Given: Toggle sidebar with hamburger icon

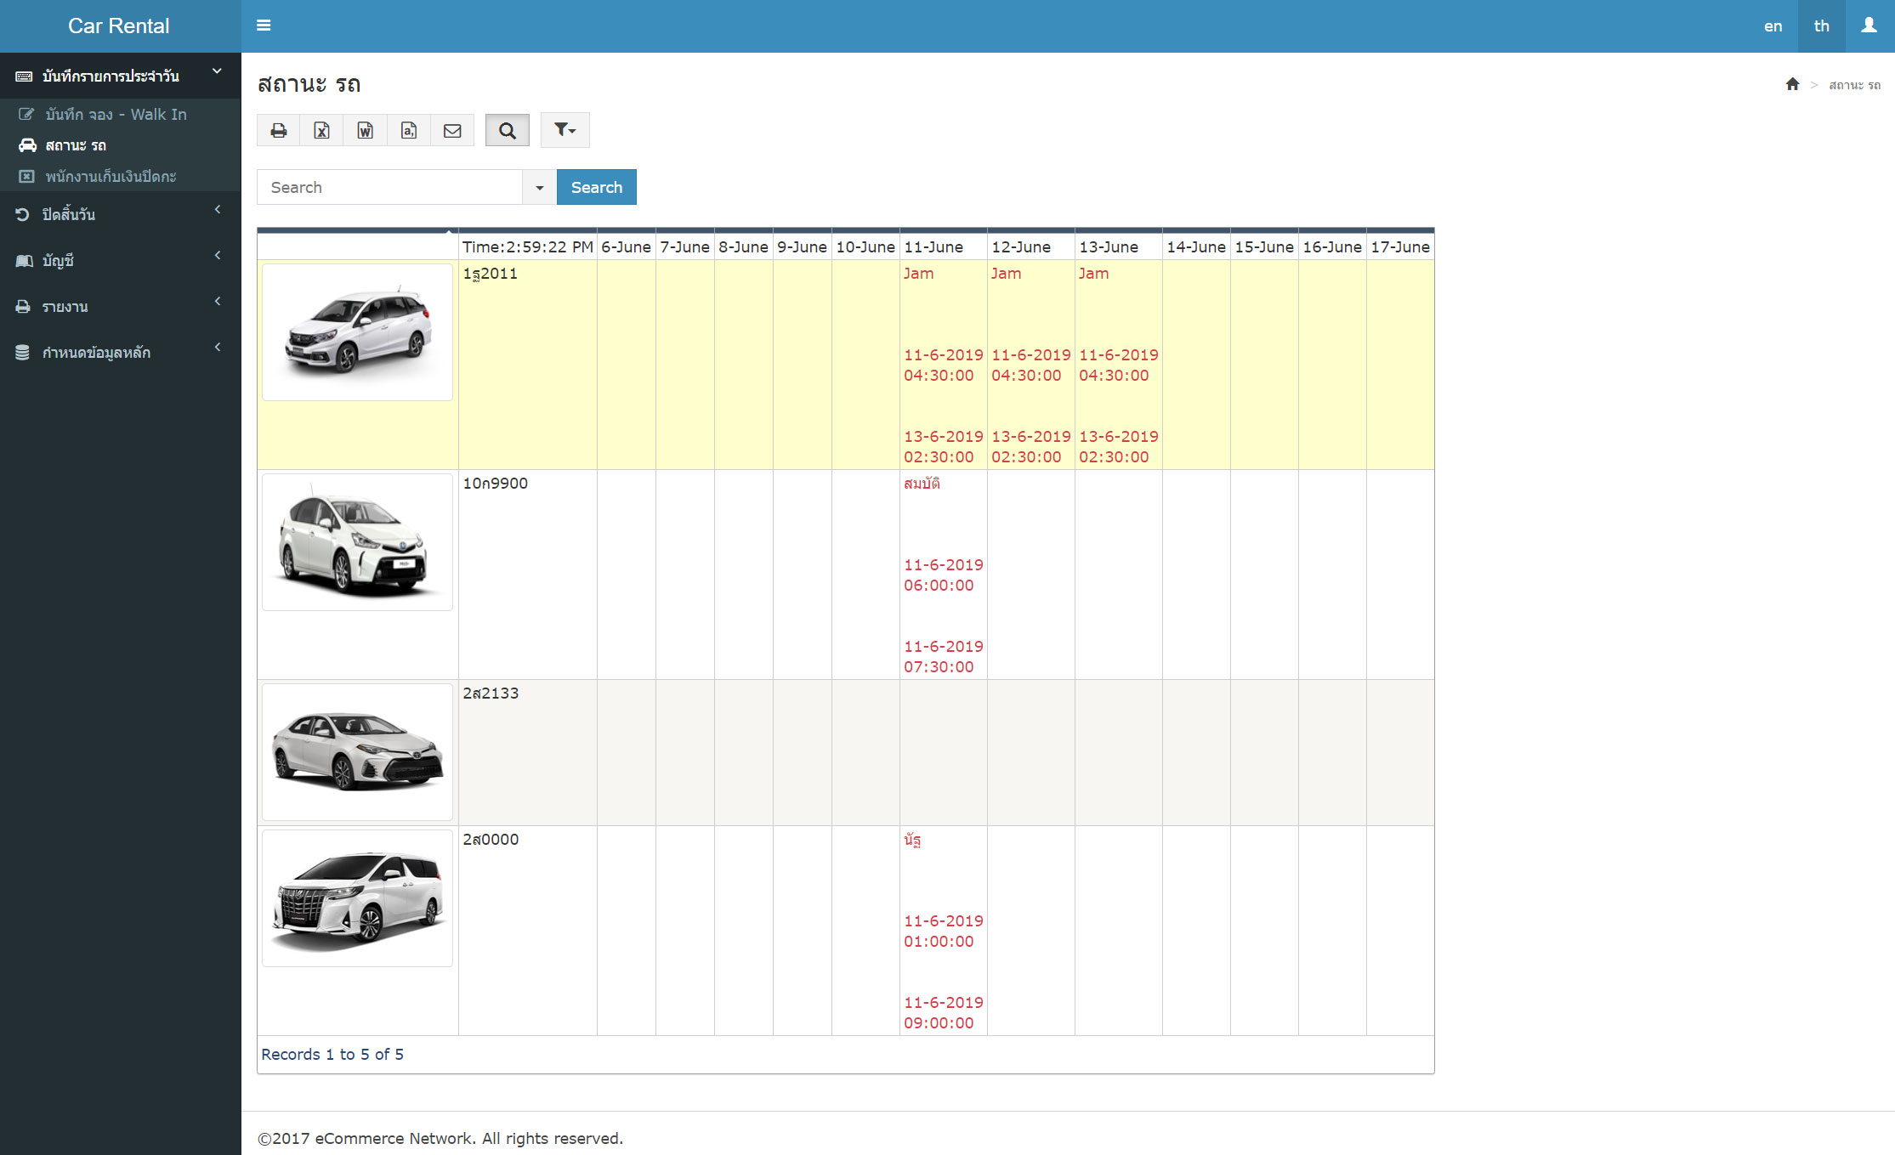Looking at the screenshot, I should point(264,25).
